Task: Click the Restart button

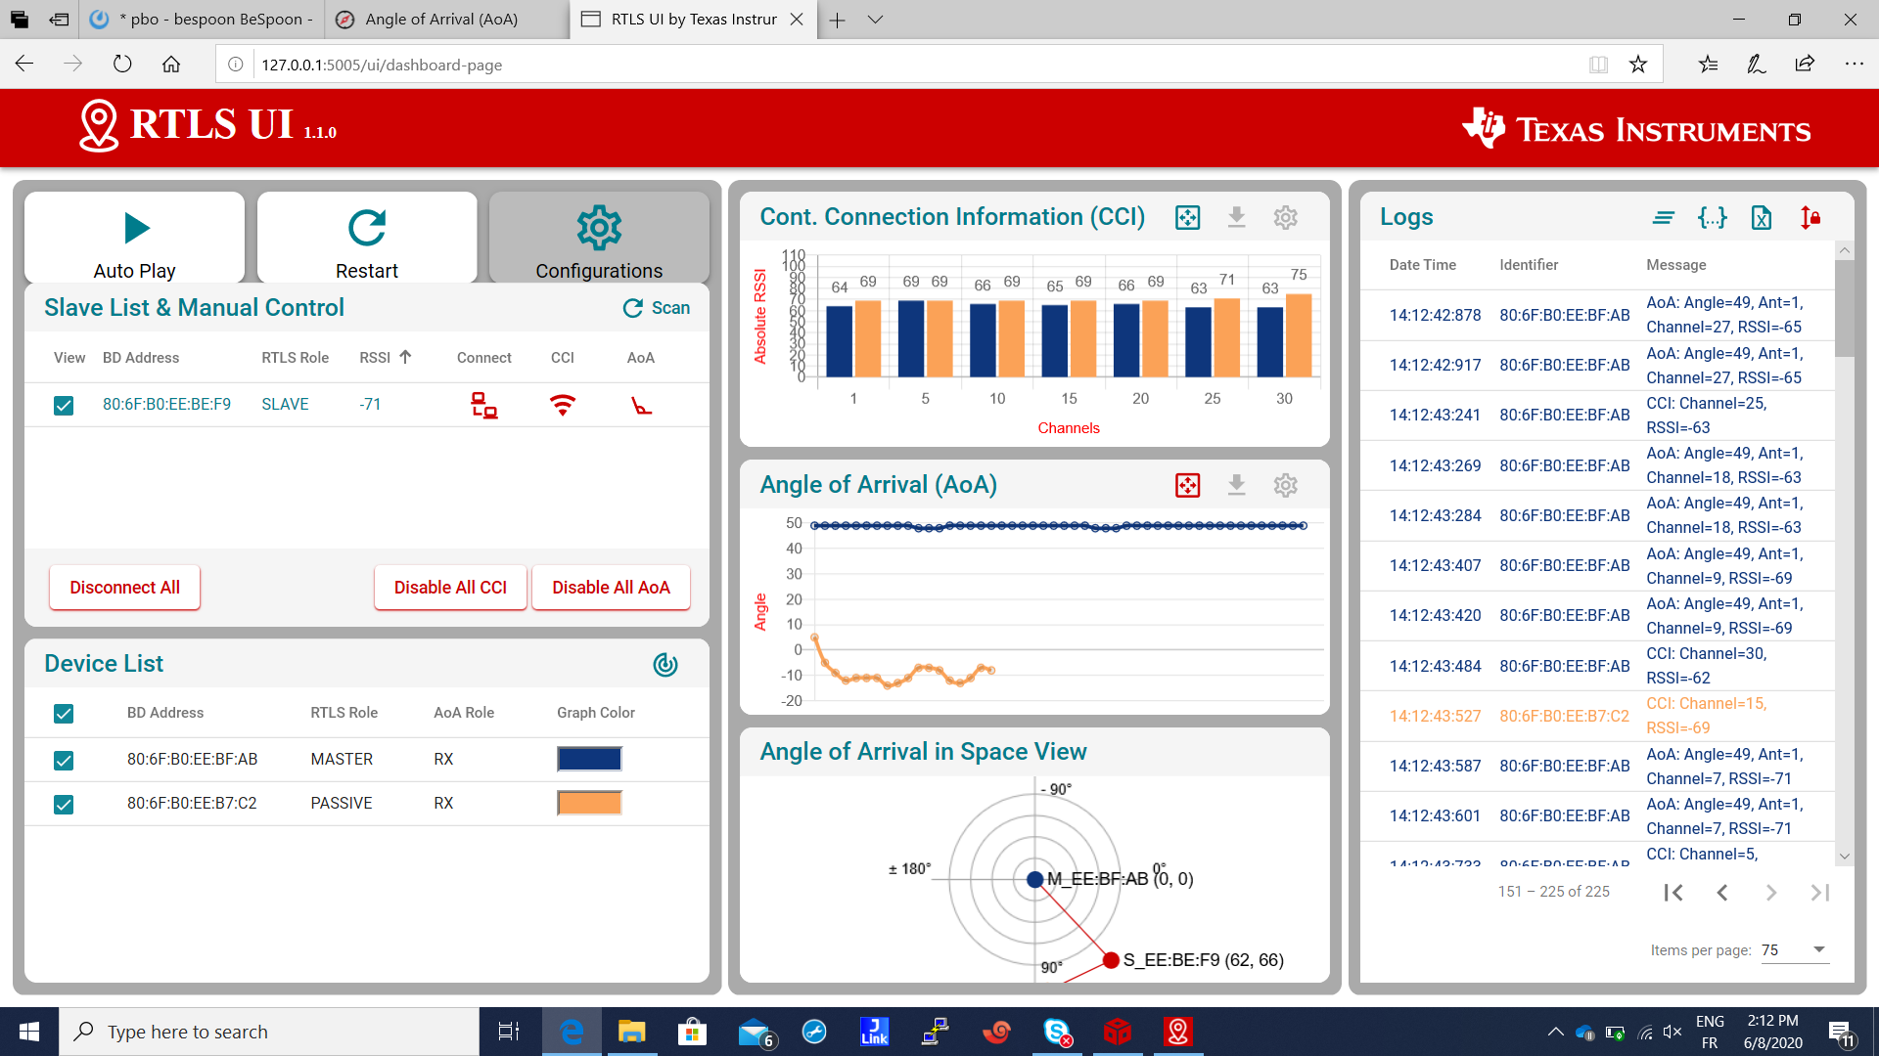Action: 367,238
